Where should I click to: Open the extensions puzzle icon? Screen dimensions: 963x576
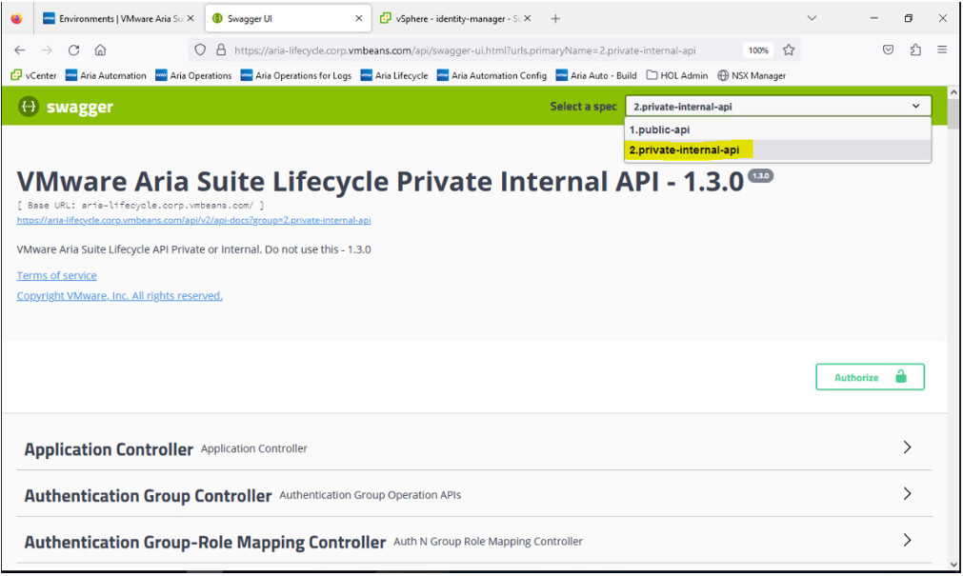pos(915,50)
